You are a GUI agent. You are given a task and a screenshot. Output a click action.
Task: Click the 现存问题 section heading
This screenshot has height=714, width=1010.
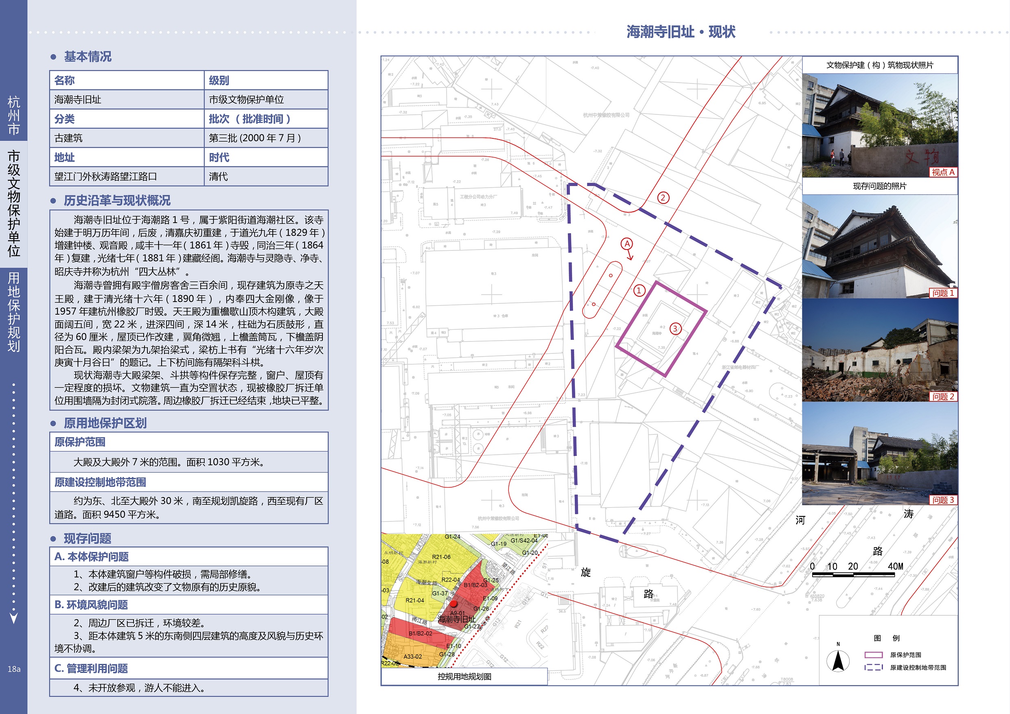click(x=87, y=539)
